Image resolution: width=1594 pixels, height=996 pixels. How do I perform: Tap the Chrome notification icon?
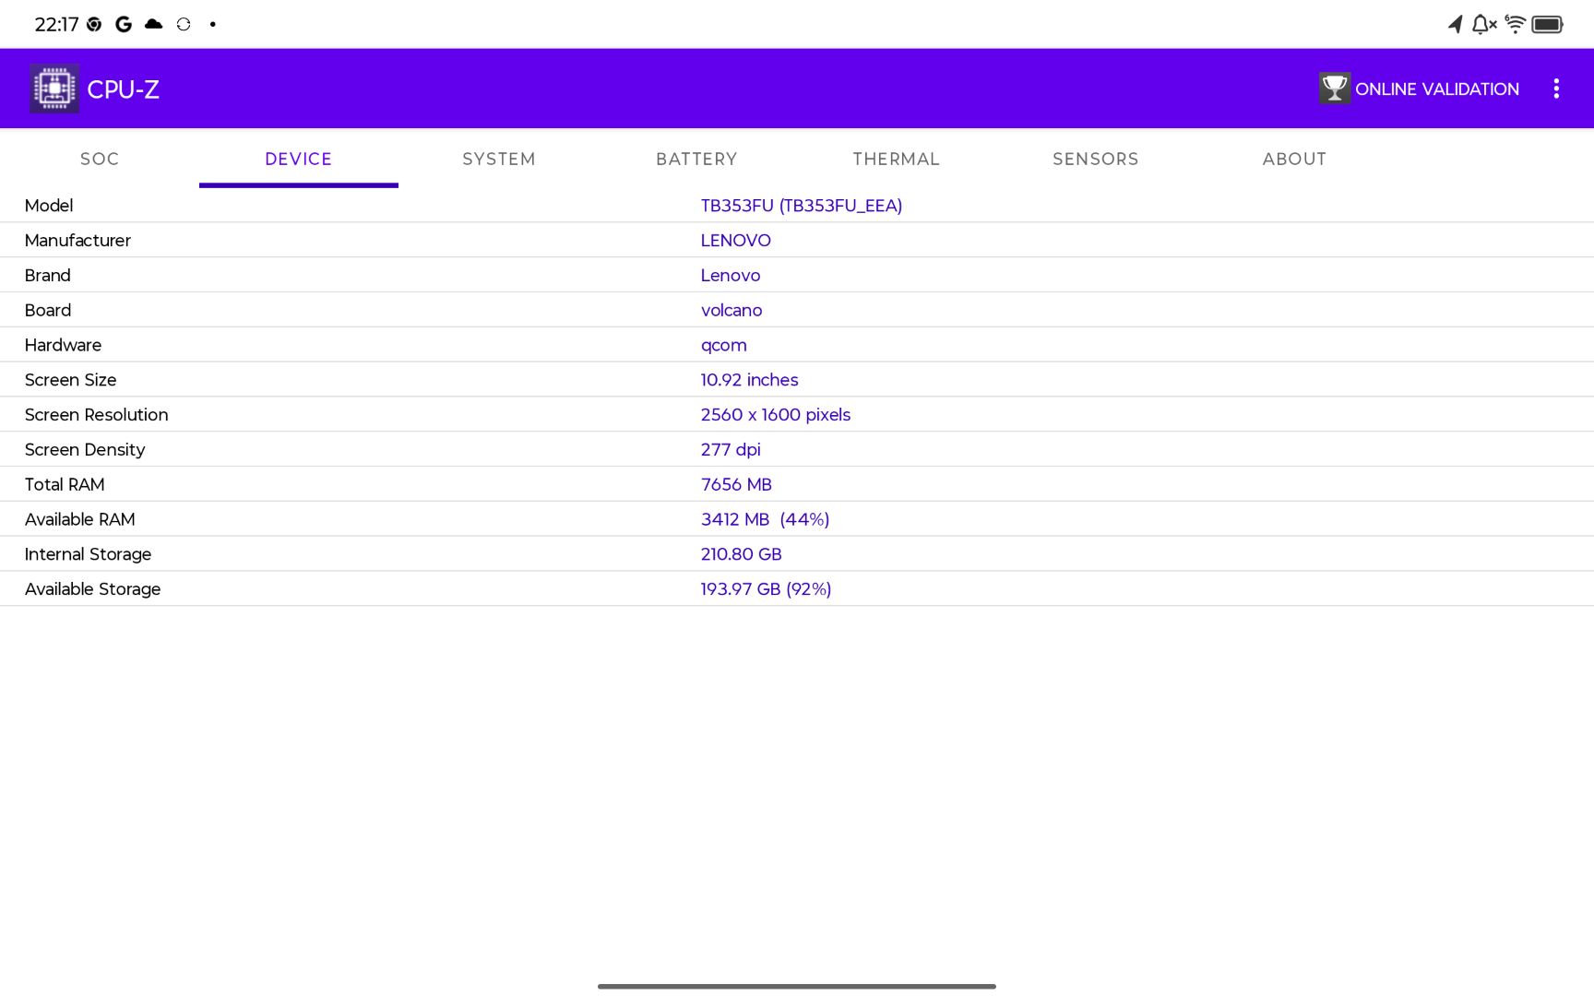pyautogui.click(x=94, y=24)
